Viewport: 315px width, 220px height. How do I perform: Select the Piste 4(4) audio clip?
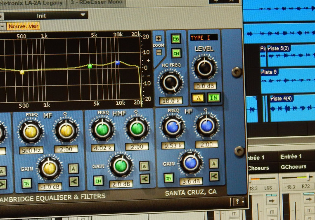coord(292,108)
